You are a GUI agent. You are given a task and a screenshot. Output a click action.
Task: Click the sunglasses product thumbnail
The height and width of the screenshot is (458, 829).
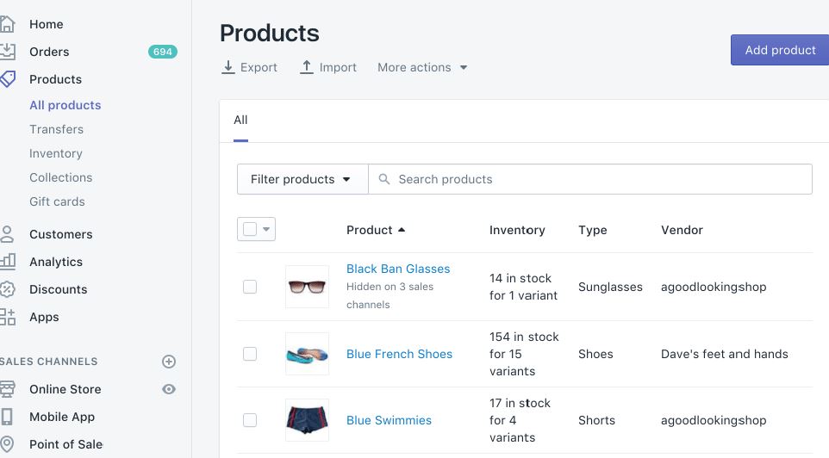[x=307, y=287]
